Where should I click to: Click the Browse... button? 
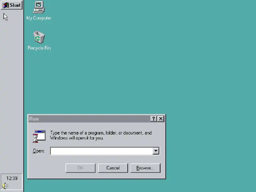pyautogui.click(x=145, y=168)
